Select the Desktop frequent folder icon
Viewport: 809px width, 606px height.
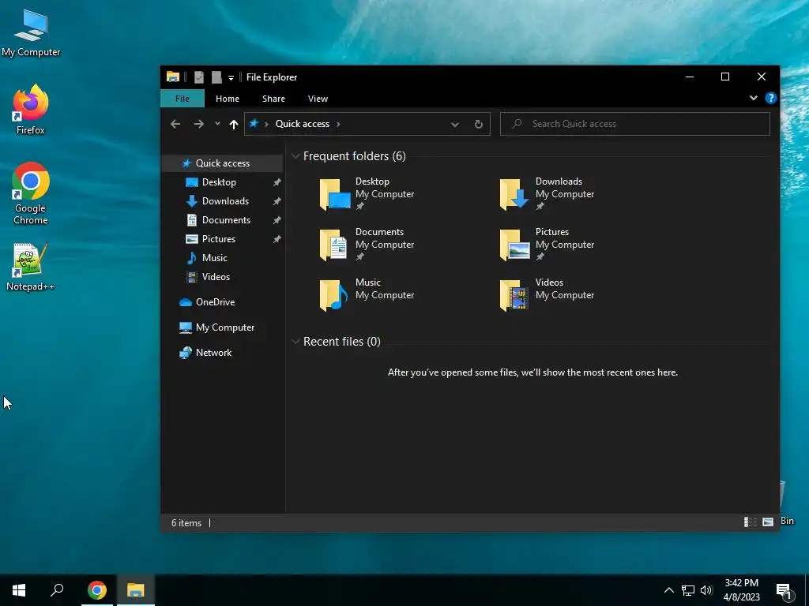(x=335, y=194)
